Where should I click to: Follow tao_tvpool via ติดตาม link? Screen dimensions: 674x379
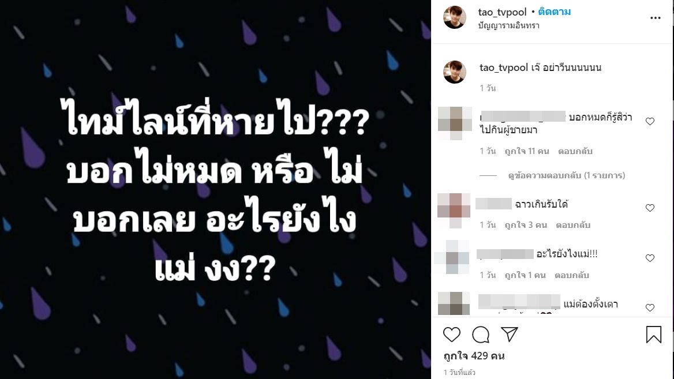coord(555,12)
